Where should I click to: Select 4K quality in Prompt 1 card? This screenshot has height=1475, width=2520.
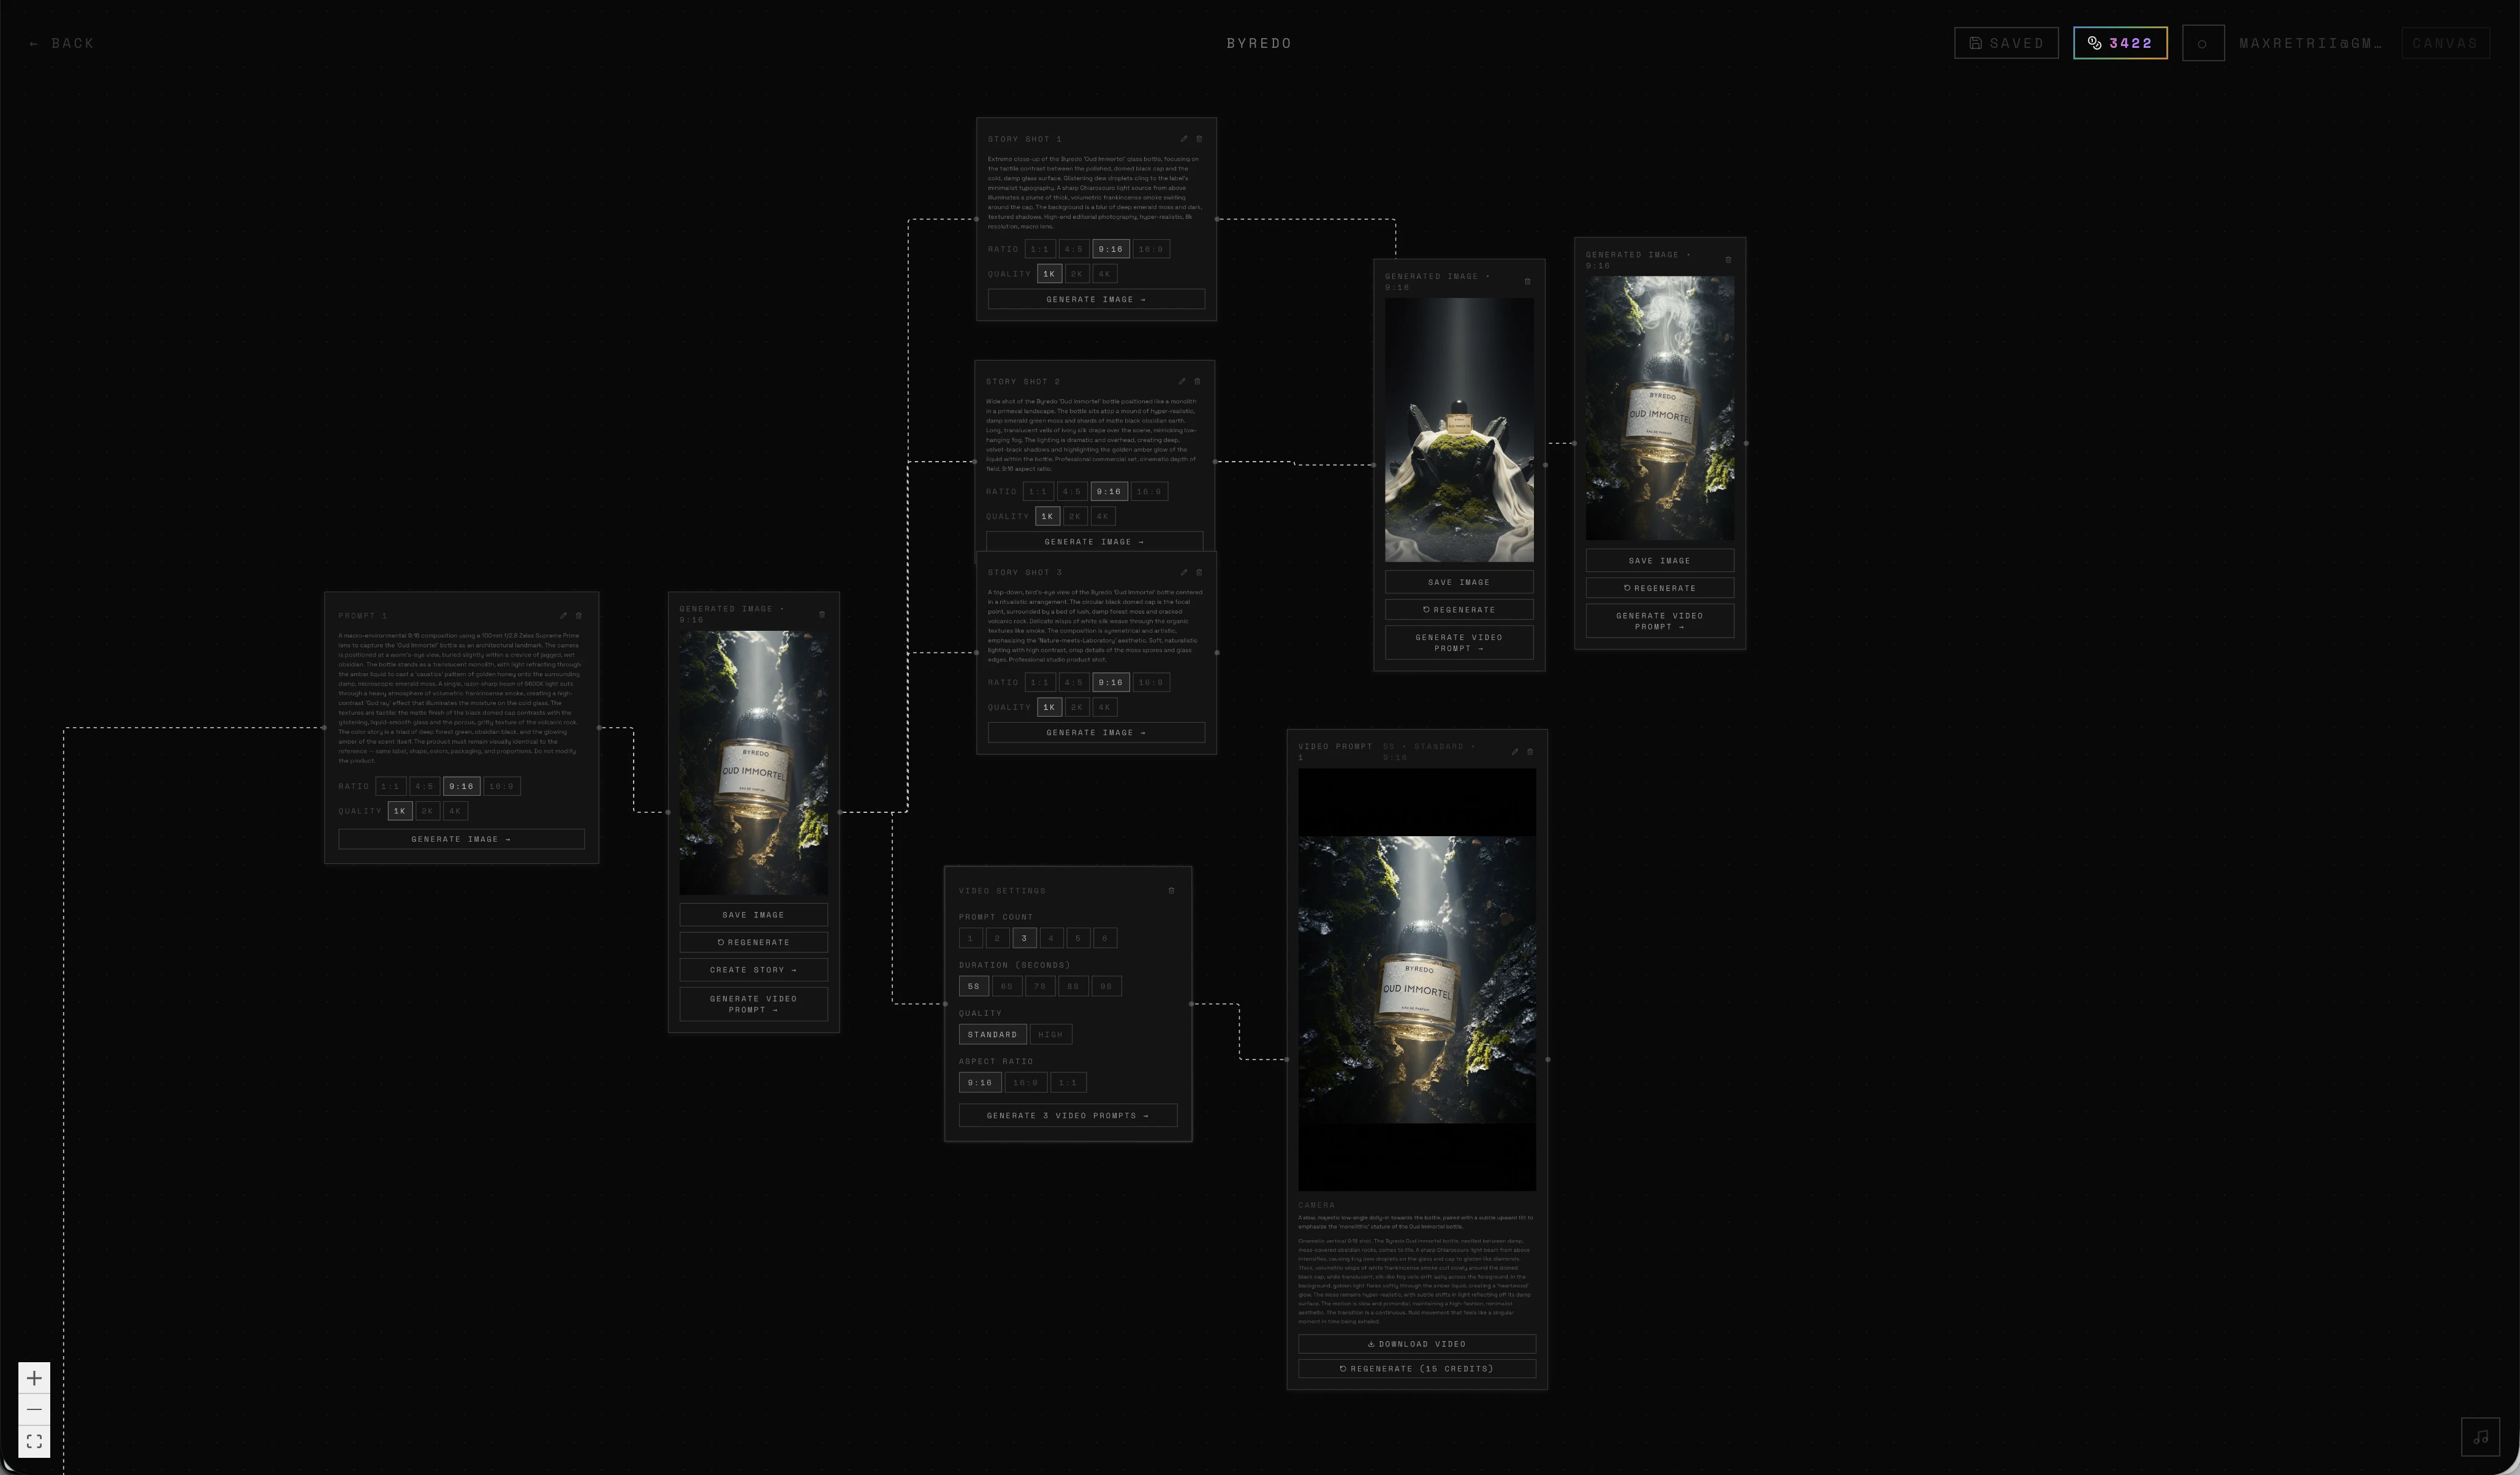coord(455,810)
